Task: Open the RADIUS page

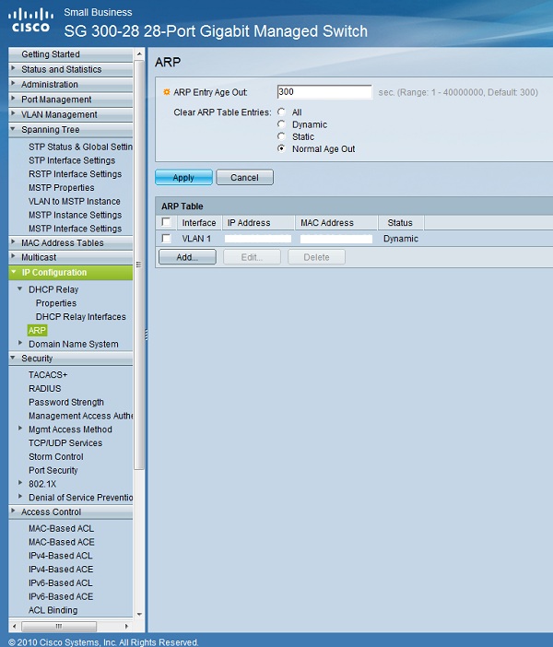Action: point(44,388)
